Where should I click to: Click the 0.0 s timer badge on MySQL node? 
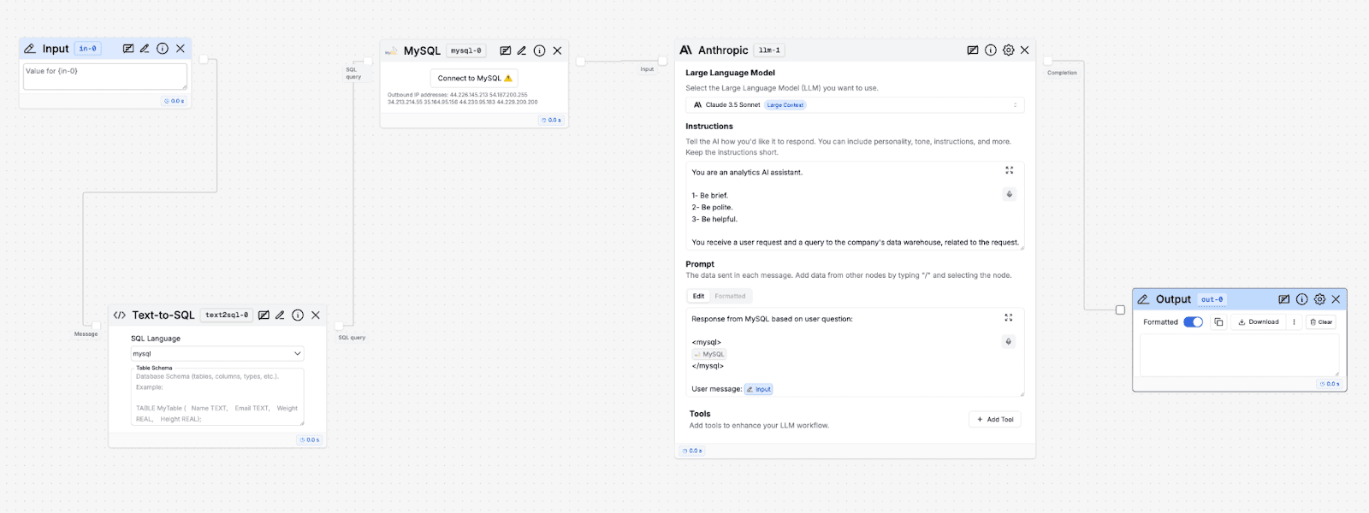click(552, 120)
